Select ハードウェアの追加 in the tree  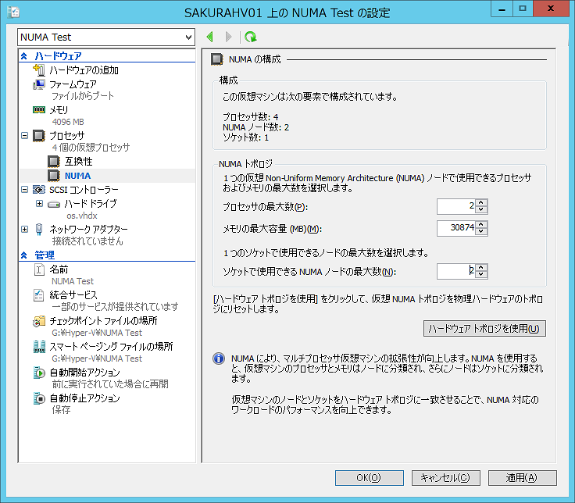[84, 70]
